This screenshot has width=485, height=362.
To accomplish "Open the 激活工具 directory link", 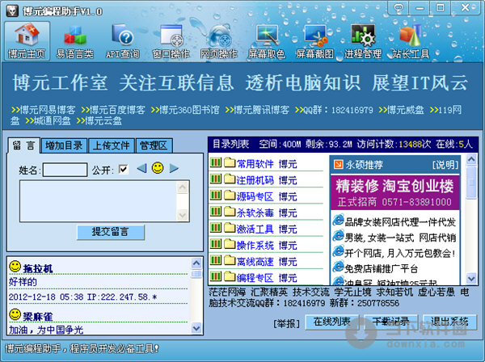I will point(255,229).
